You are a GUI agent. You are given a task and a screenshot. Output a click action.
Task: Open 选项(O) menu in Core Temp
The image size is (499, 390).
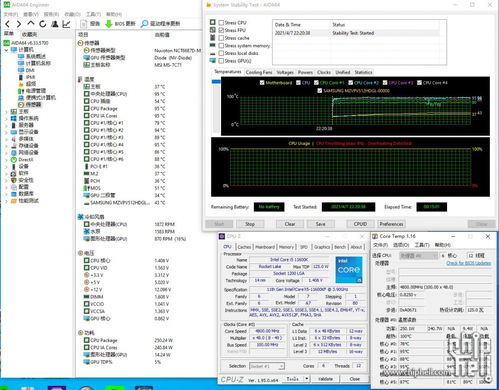tap(401, 245)
